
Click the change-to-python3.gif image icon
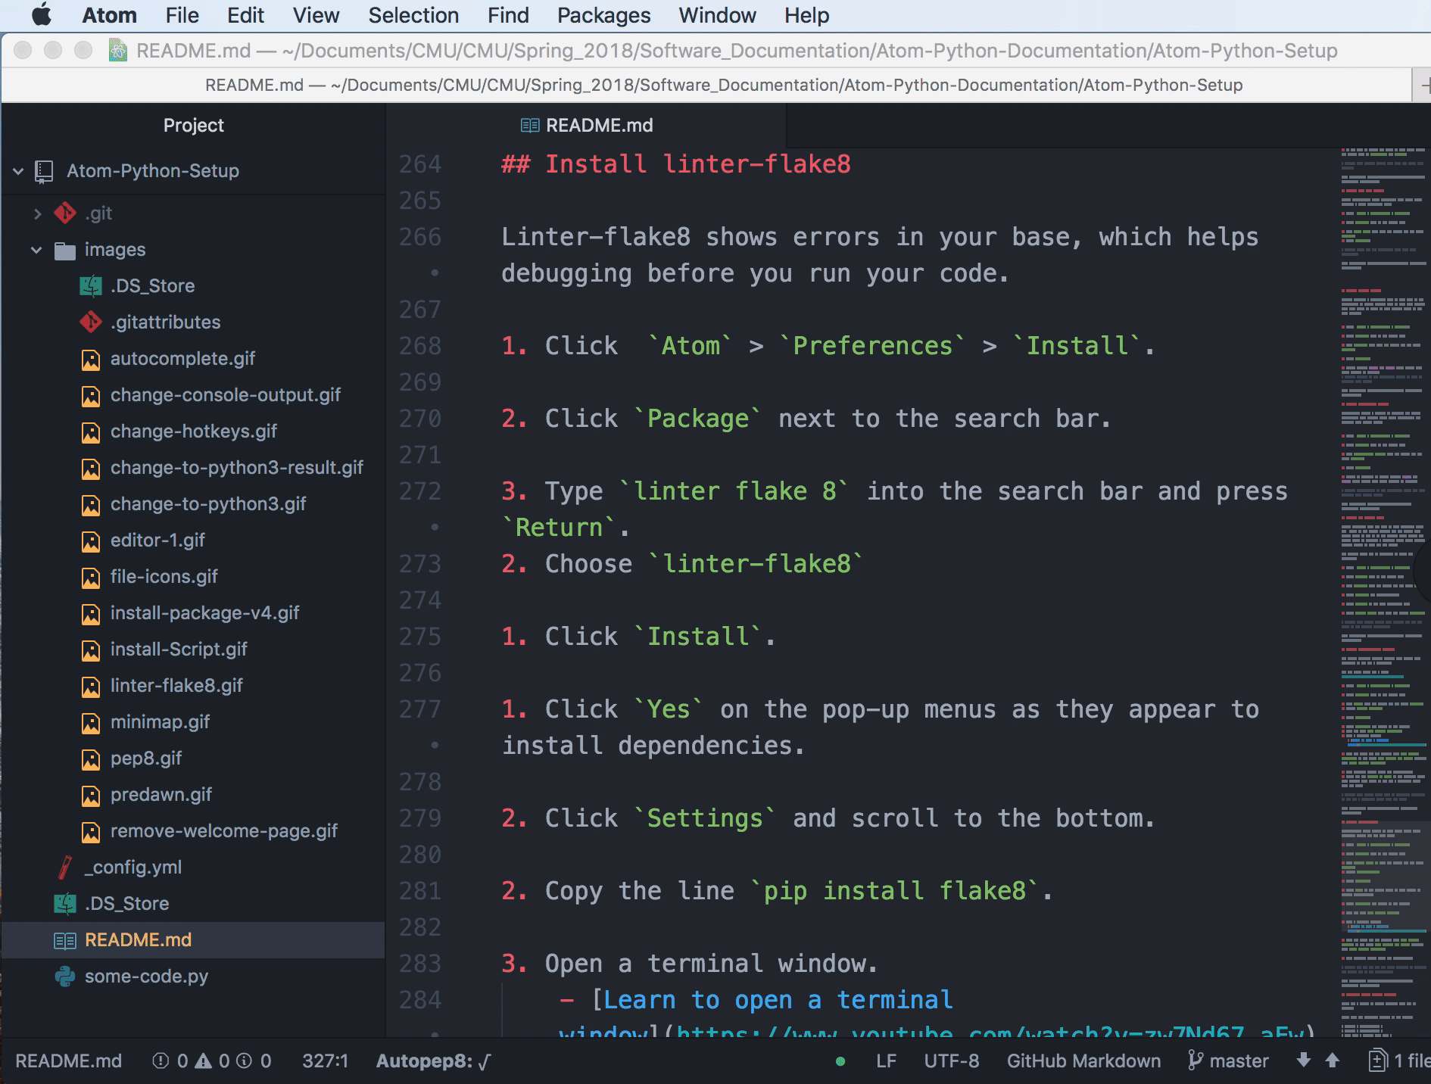[x=91, y=505]
